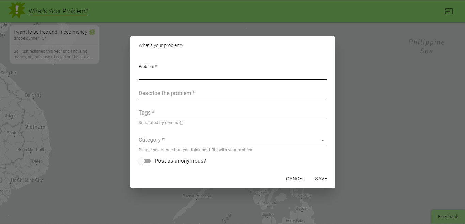
Task: Enable the "Post as anonymous?" toggle
Action: (144, 161)
